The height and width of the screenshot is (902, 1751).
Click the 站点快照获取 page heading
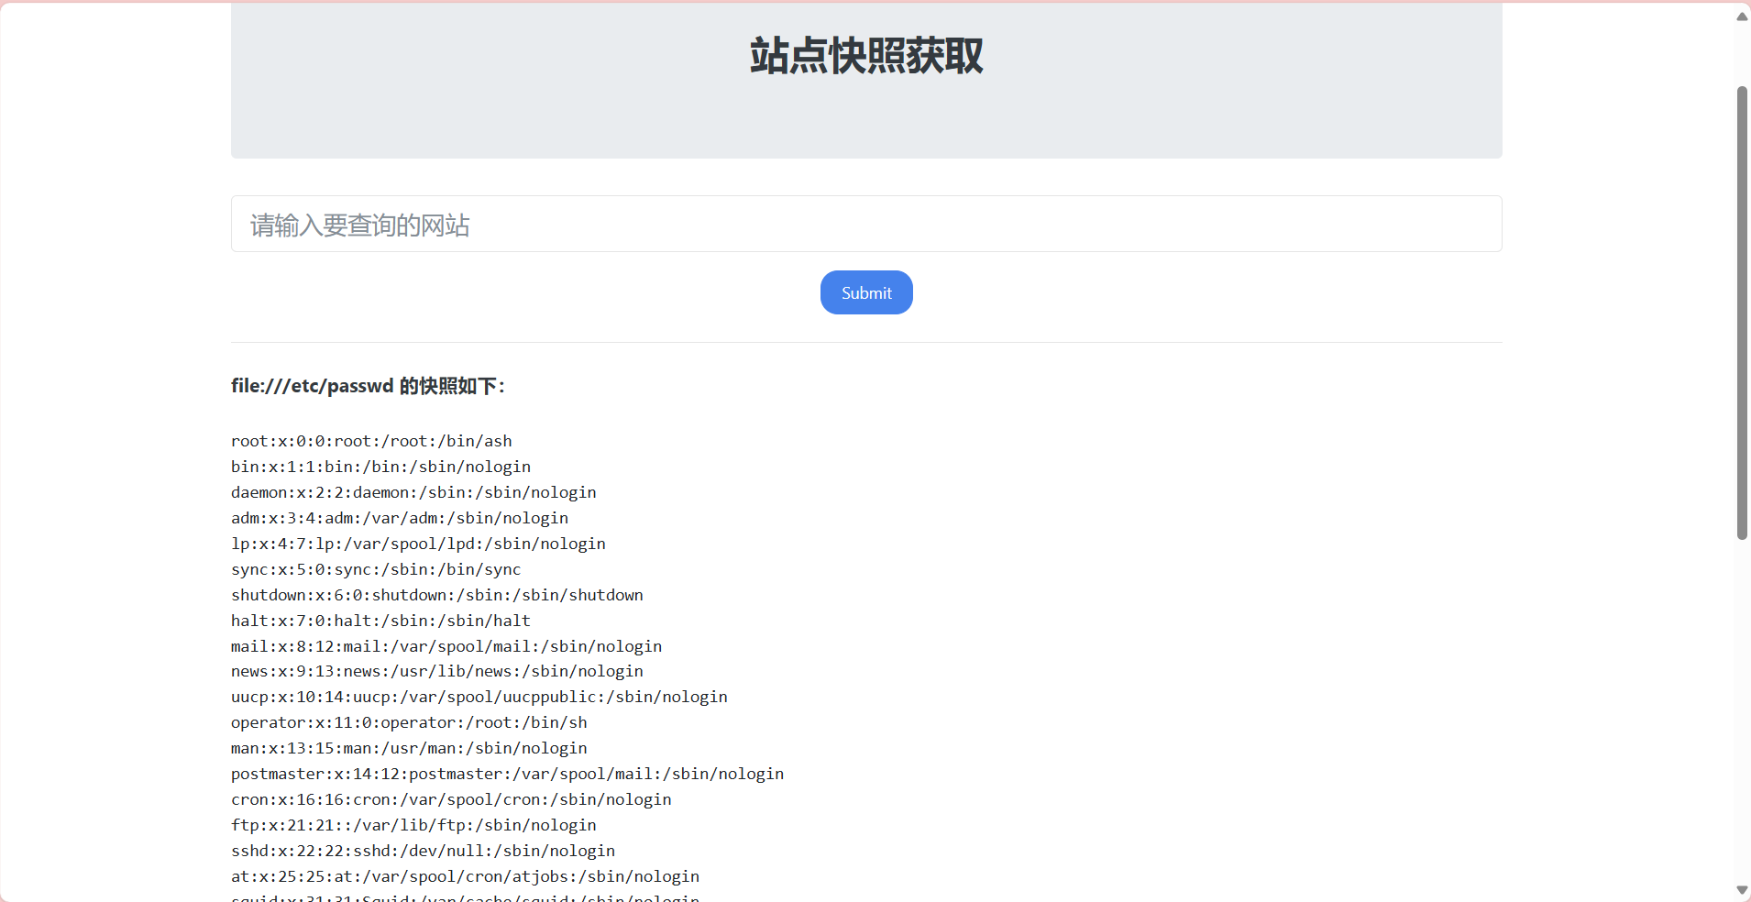[866, 56]
